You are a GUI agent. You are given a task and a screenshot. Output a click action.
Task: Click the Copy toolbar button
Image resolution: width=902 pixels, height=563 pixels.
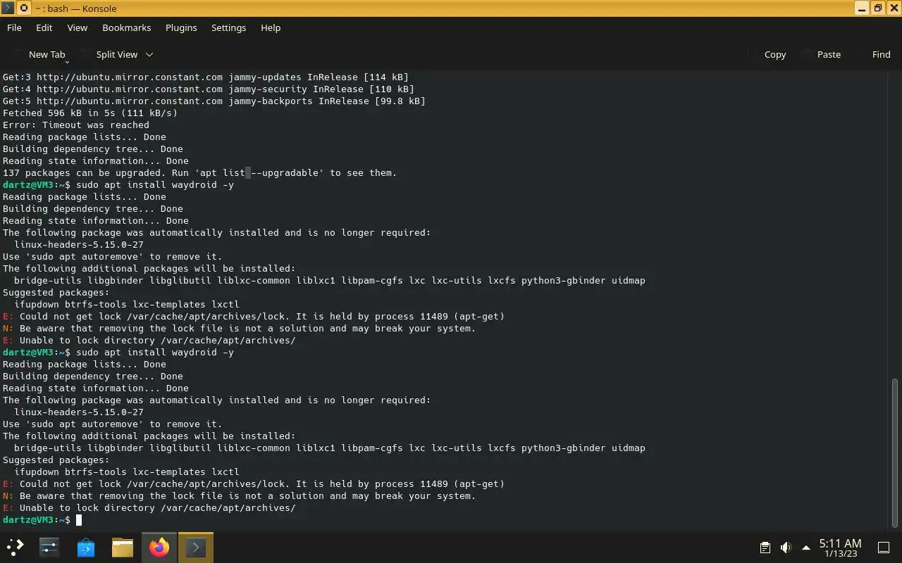pos(767,54)
